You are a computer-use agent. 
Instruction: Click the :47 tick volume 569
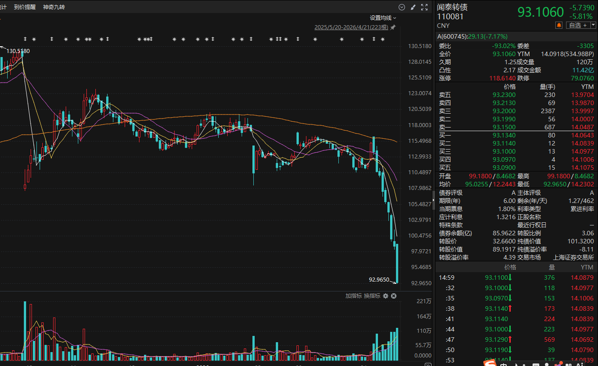[x=549, y=340]
